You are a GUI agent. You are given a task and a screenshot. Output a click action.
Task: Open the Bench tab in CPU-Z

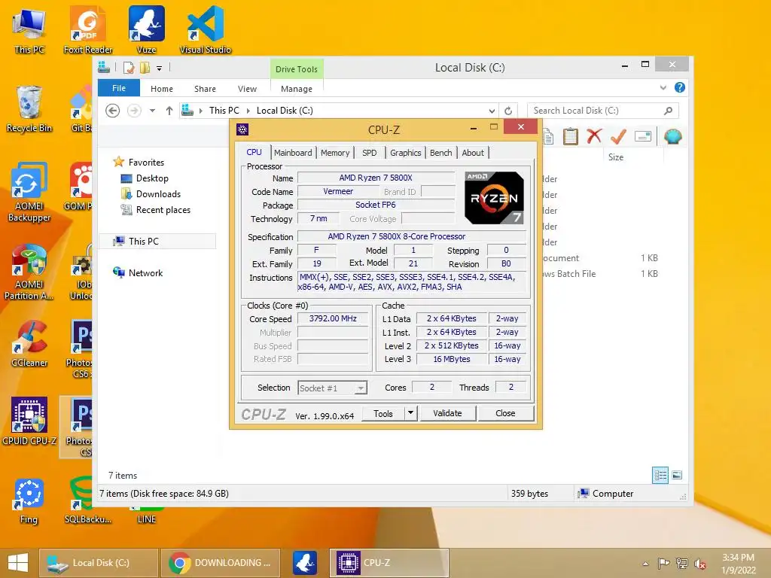(x=441, y=153)
